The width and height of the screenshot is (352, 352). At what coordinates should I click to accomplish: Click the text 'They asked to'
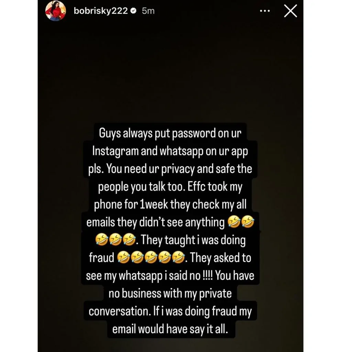coord(221,257)
